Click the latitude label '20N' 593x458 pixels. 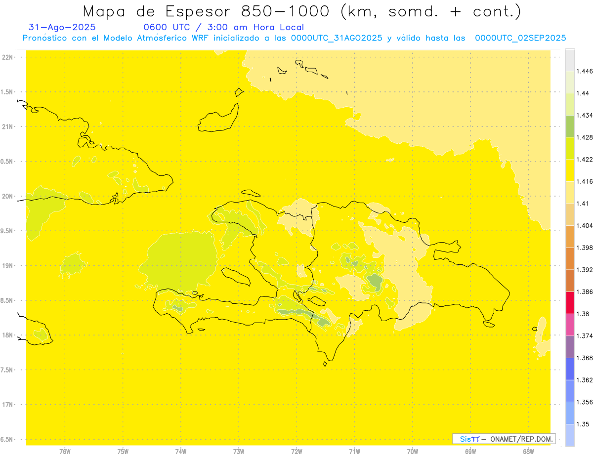point(7,196)
